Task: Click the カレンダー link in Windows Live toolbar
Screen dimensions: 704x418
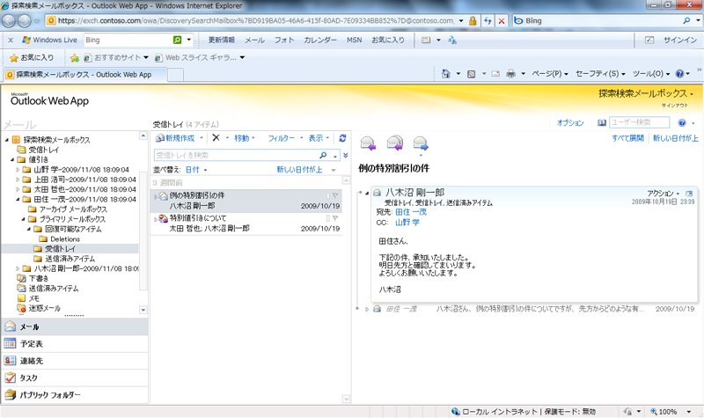Action: (320, 40)
